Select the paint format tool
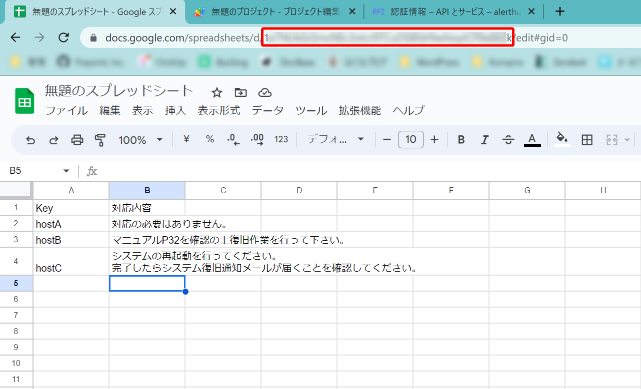Screen dimensions: 641x389 tap(99, 140)
